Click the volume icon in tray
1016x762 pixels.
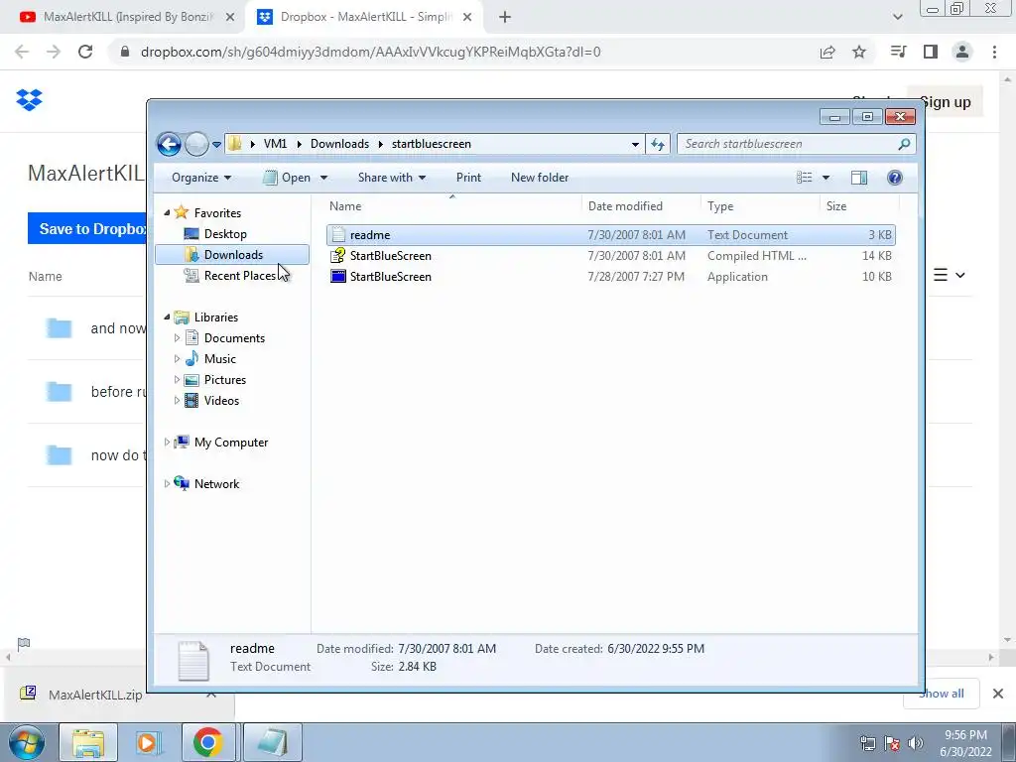tap(916, 742)
